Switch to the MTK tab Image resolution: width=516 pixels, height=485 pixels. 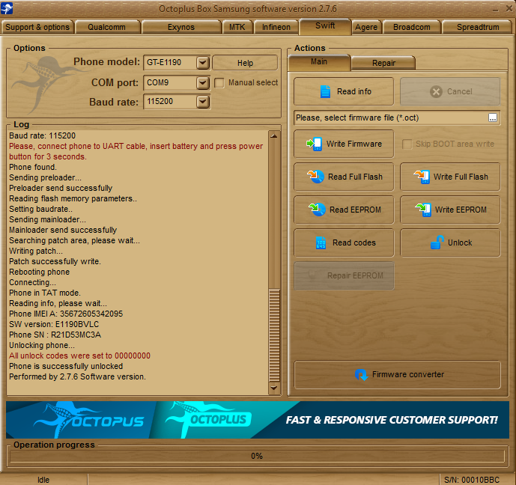237,27
